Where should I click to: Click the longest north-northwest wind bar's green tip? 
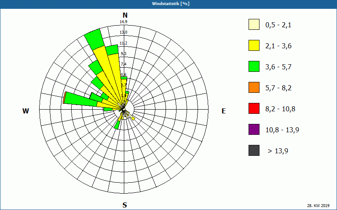[x=94, y=39]
